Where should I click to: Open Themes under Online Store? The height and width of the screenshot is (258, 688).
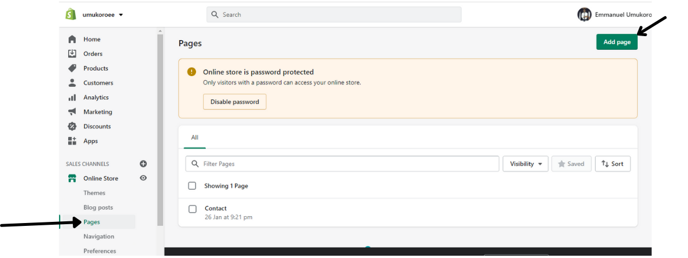tap(95, 193)
